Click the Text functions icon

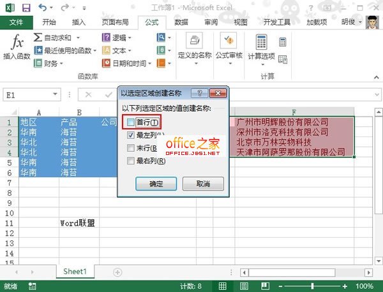pos(106,50)
